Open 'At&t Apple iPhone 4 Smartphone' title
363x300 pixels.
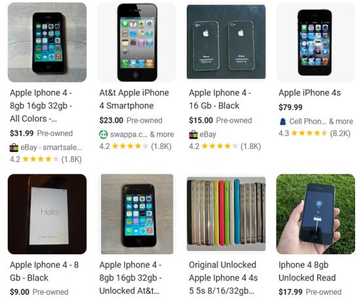pos(134,99)
